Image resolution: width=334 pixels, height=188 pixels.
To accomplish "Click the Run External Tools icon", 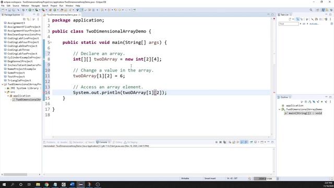I will [43, 10].
